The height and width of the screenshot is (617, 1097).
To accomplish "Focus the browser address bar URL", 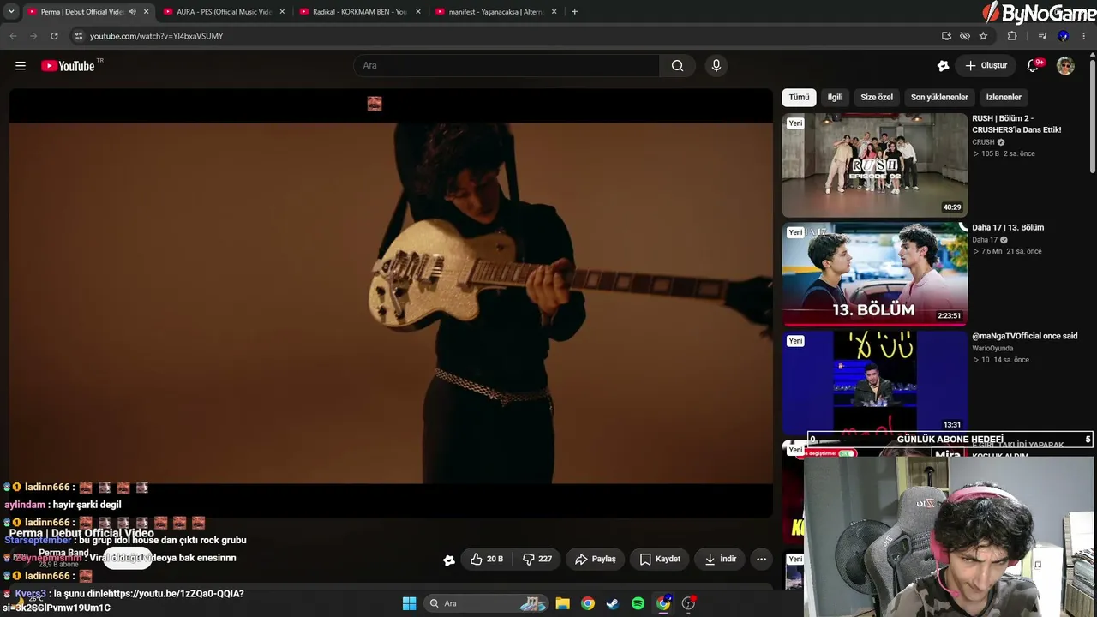I will coord(157,36).
